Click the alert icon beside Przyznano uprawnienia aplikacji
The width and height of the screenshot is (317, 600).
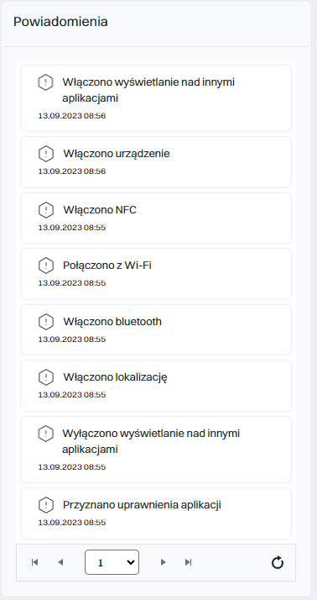[46, 505]
